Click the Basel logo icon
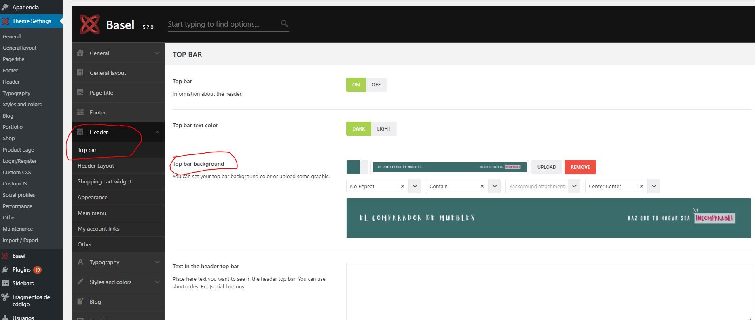This screenshot has height=320, width=755. (89, 24)
